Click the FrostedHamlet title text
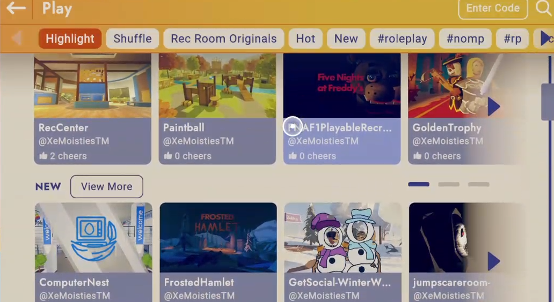 tap(199, 282)
